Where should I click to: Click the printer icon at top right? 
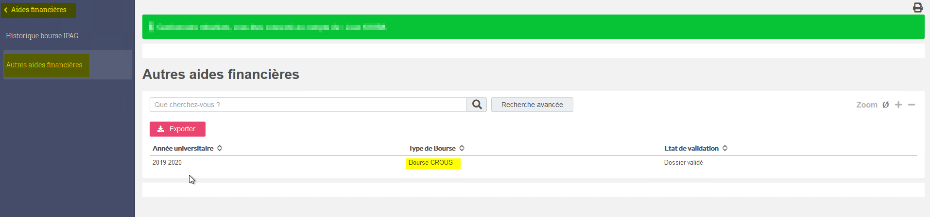[917, 7]
